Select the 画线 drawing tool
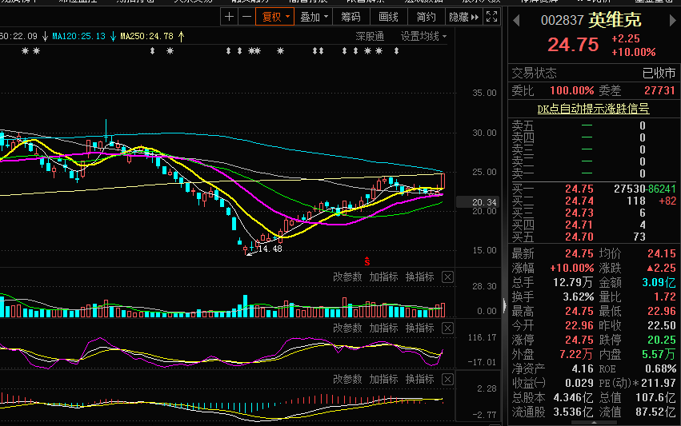Screen dimensions: 681x426 click(388, 17)
